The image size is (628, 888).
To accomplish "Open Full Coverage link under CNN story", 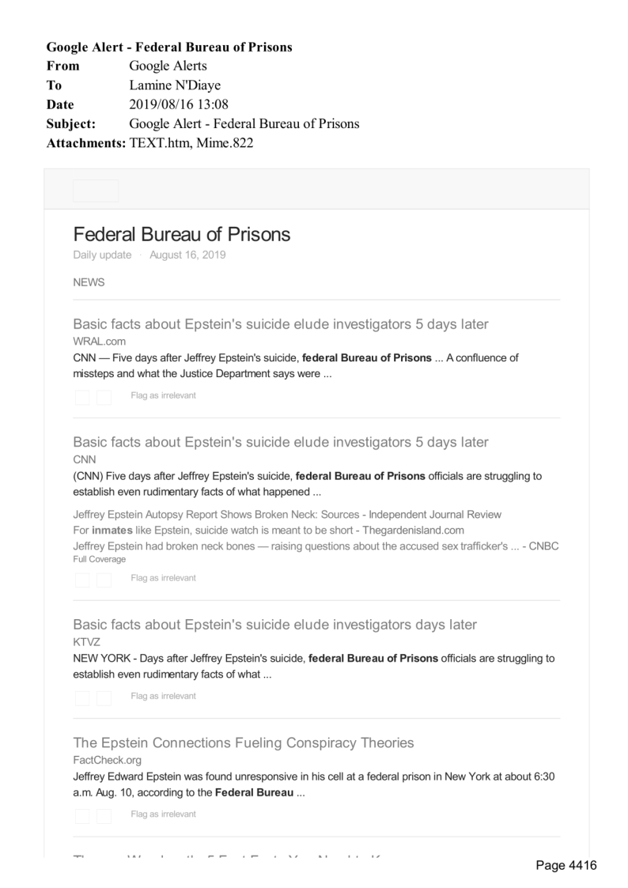I will pos(99,559).
